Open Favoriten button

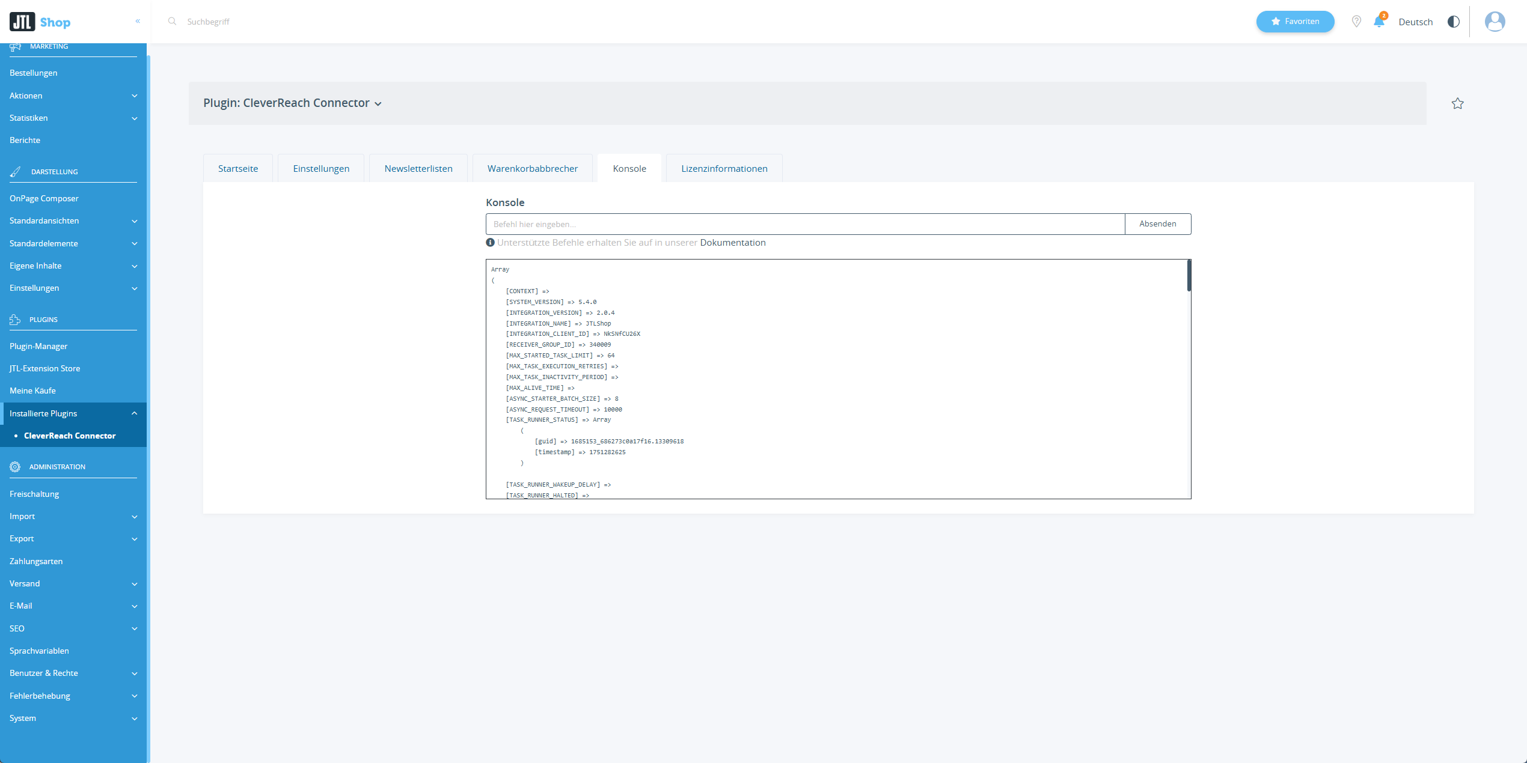coord(1295,22)
